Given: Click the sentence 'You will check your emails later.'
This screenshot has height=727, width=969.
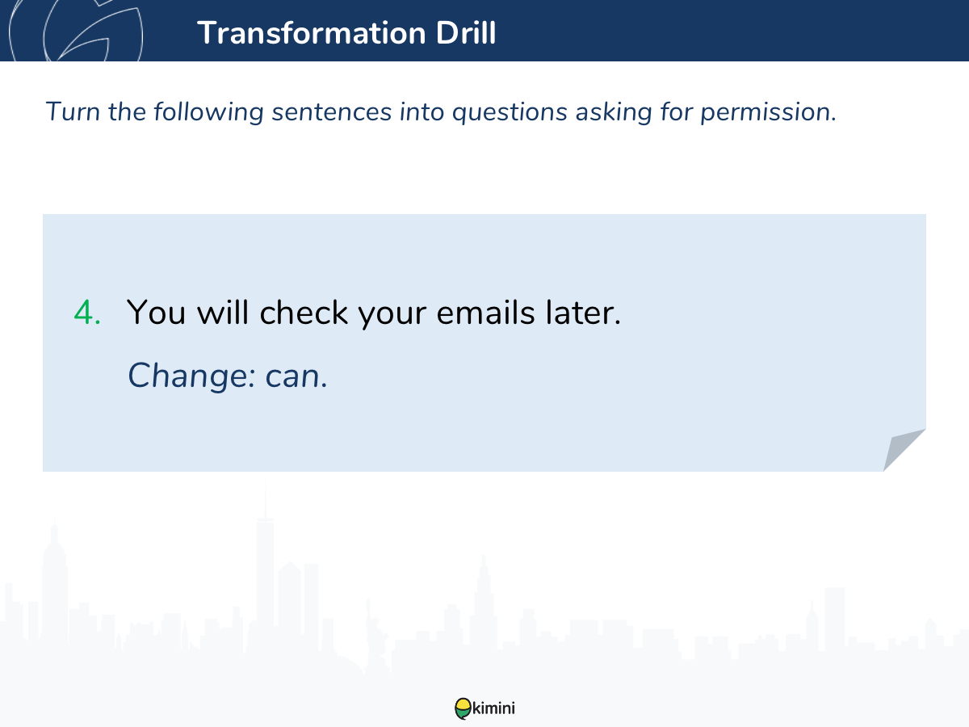Looking at the screenshot, I should coord(374,313).
